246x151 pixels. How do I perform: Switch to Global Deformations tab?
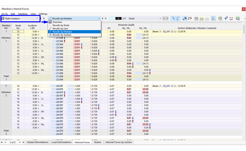click(x=38, y=142)
